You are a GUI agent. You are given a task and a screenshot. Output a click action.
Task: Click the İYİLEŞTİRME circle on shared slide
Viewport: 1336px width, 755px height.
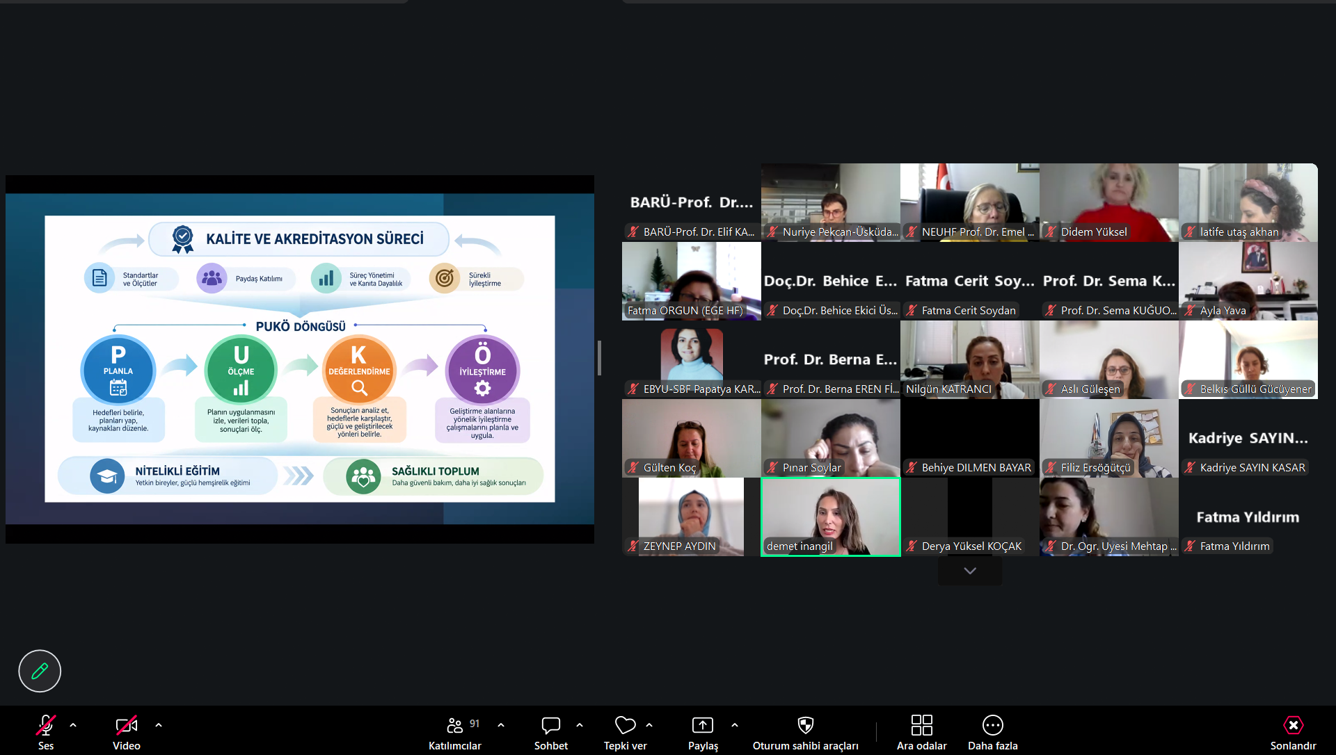point(482,370)
